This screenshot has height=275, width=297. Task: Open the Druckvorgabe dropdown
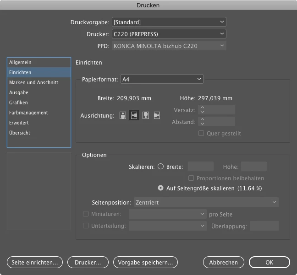point(169,22)
